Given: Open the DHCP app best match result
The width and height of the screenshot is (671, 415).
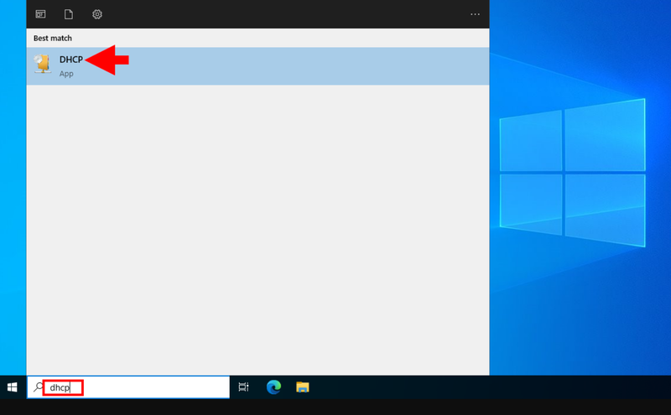Looking at the screenshot, I should (257, 66).
